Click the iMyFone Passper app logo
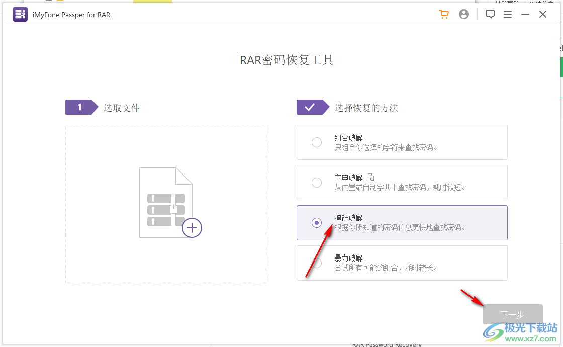This screenshot has height=347, width=563. tap(20, 15)
